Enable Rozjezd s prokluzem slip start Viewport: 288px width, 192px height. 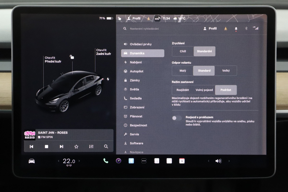[177, 118]
